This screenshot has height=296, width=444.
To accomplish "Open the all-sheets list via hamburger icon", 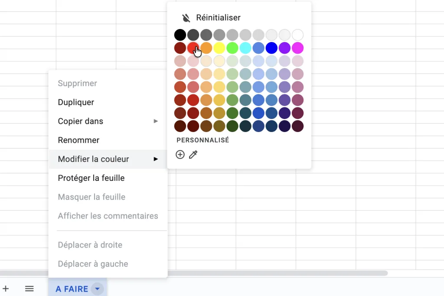I will (x=29, y=289).
